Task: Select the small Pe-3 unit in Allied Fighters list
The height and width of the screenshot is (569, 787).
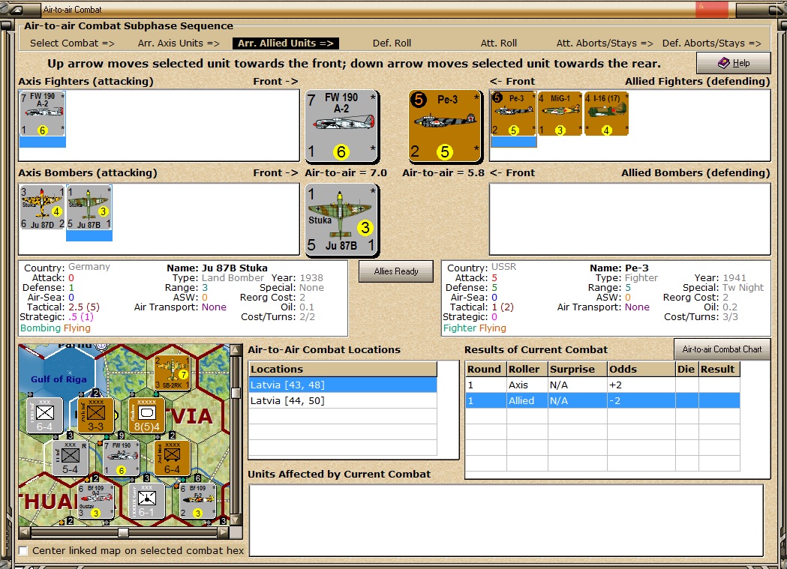Action: [x=513, y=114]
